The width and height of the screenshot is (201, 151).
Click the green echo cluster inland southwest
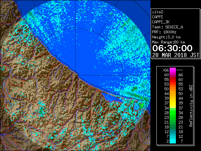point(41,110)
